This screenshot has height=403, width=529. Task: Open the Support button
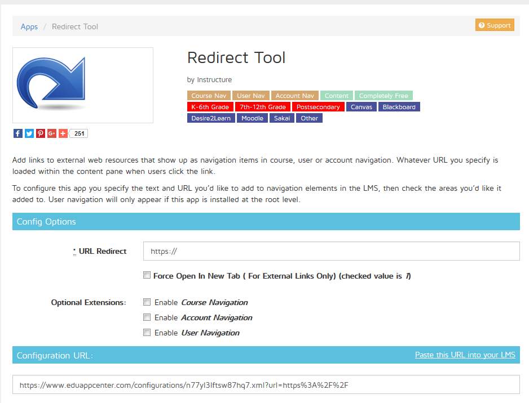(x=495, y=25)
